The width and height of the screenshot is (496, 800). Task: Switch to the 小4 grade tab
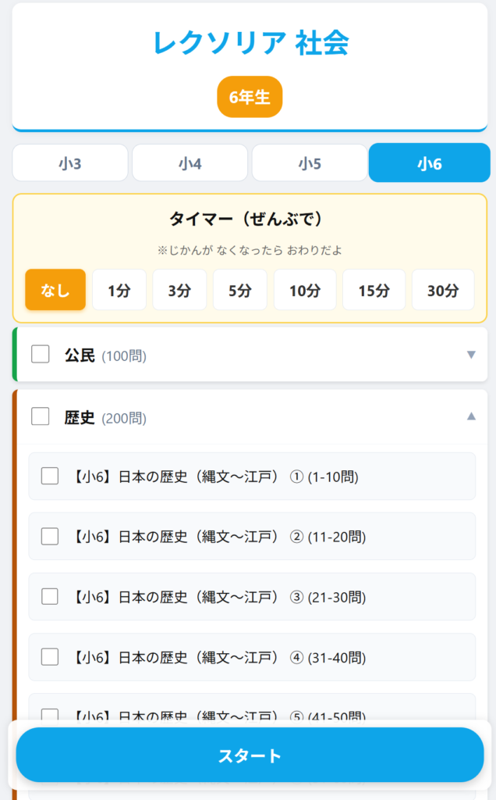[x=190, y=163]
